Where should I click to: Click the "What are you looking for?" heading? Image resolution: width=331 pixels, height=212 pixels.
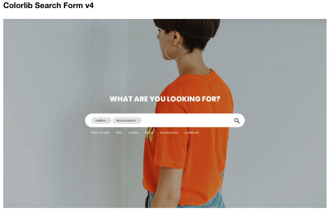pyautogui.click(x=165, y=99)
